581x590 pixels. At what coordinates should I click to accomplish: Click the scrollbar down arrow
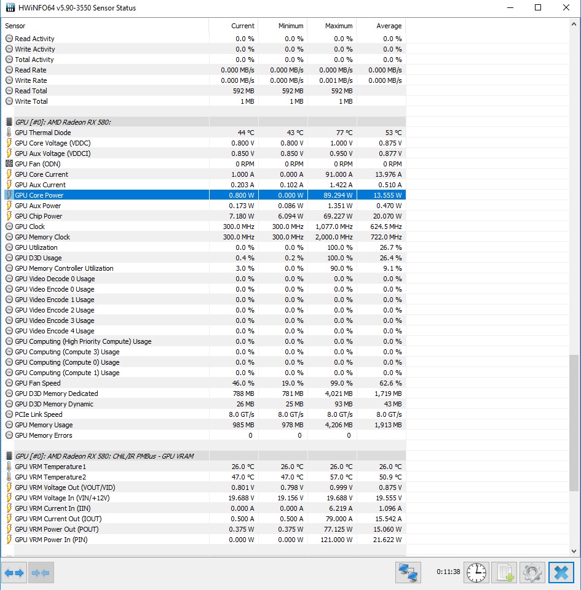point(574,551)
